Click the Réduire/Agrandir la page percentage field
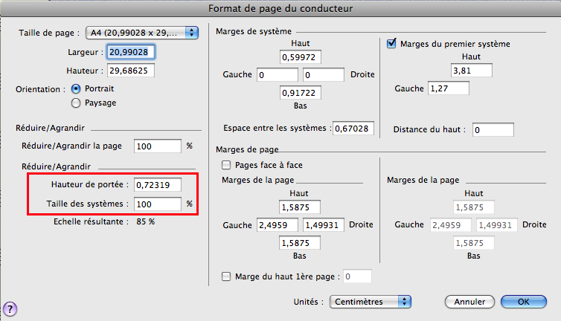The width and height of the screenshot is (561, 321). [x=157, y=146]
